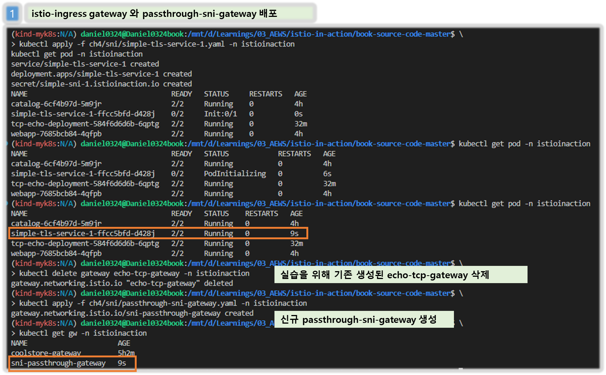Select the 'sni-passthrough-gateway' row
The image size is (606, 375).
tap(72, 363)
